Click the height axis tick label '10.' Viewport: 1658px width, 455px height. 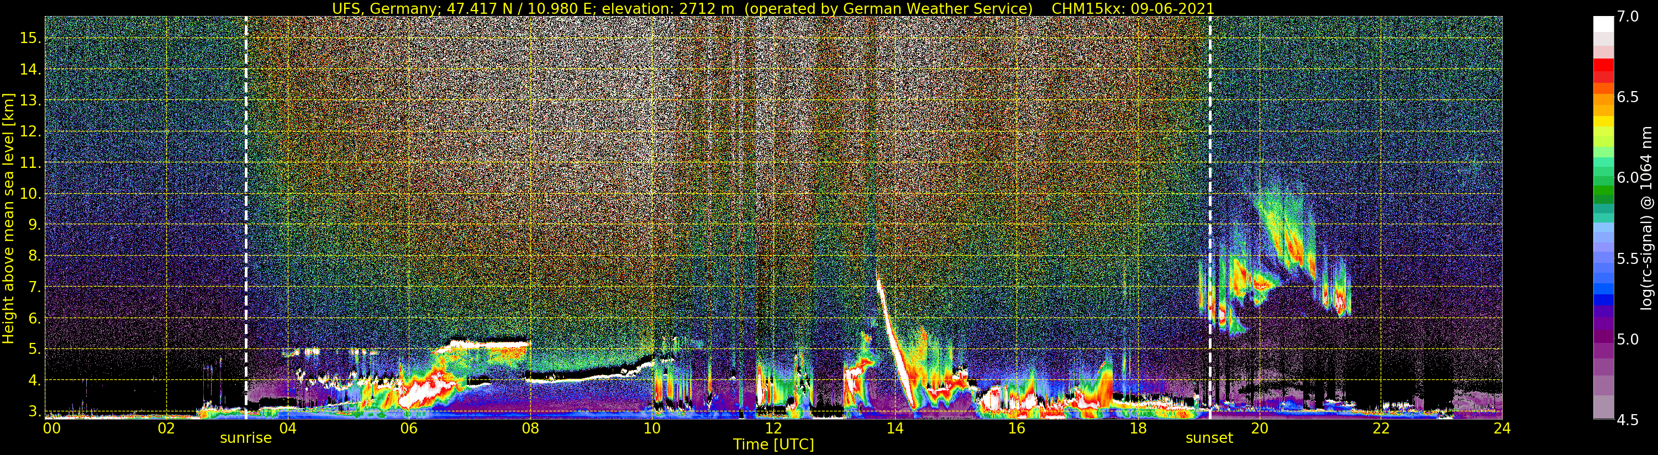coord(31,194)
